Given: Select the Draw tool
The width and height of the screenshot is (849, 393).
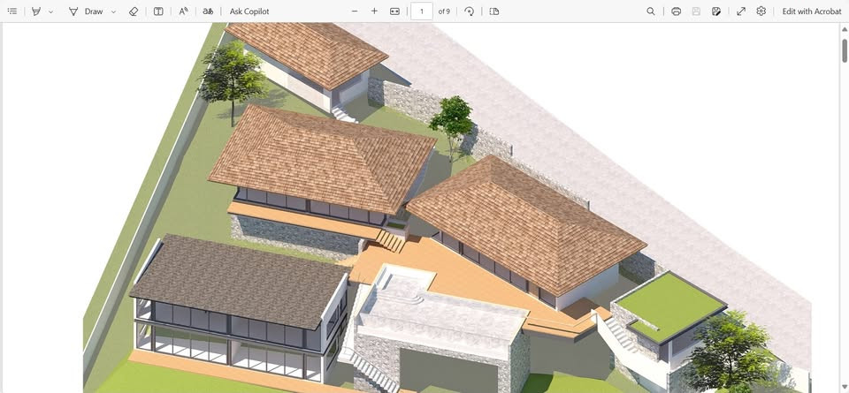Looking at the screenshot, I should click(x=86, y=11).
